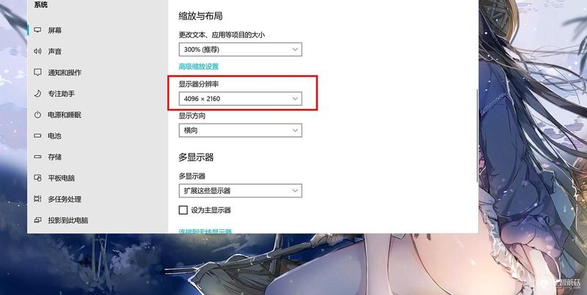Click the storage drive icon

point(37,157)
